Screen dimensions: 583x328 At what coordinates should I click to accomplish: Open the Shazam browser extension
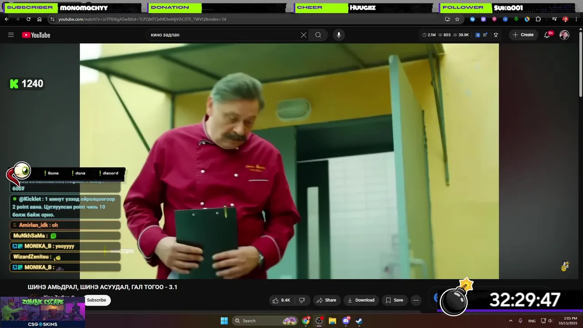tap(472, 19)
